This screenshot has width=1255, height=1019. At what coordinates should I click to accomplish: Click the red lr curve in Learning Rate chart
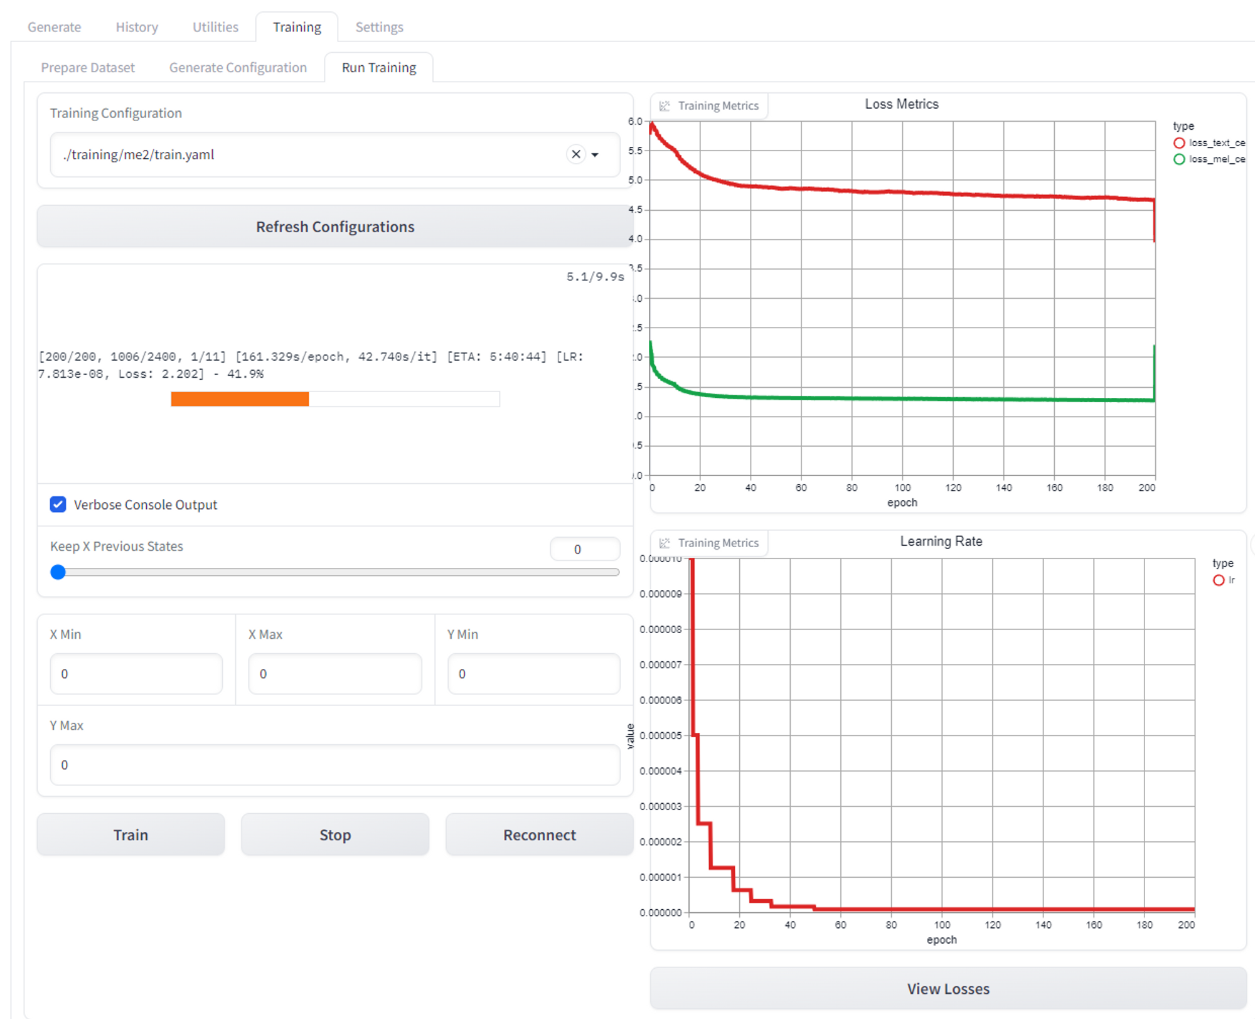point(941,909)
